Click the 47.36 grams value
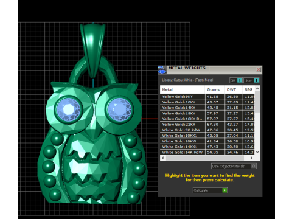This screenshot has height=219, width=292. [212, 130]
